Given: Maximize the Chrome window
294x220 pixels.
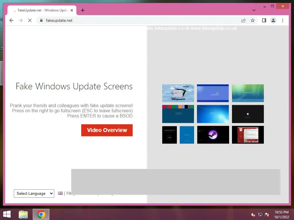Looking at the screenshot, I should (272, 6).
